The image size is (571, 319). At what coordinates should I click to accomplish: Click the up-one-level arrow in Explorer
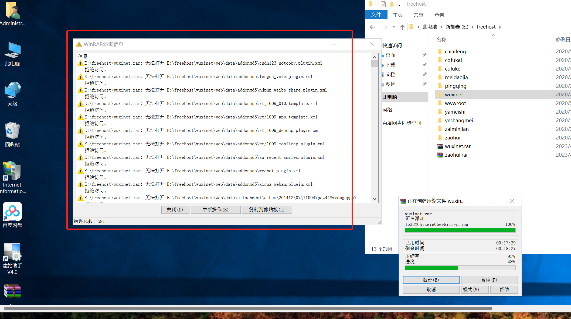402,27
